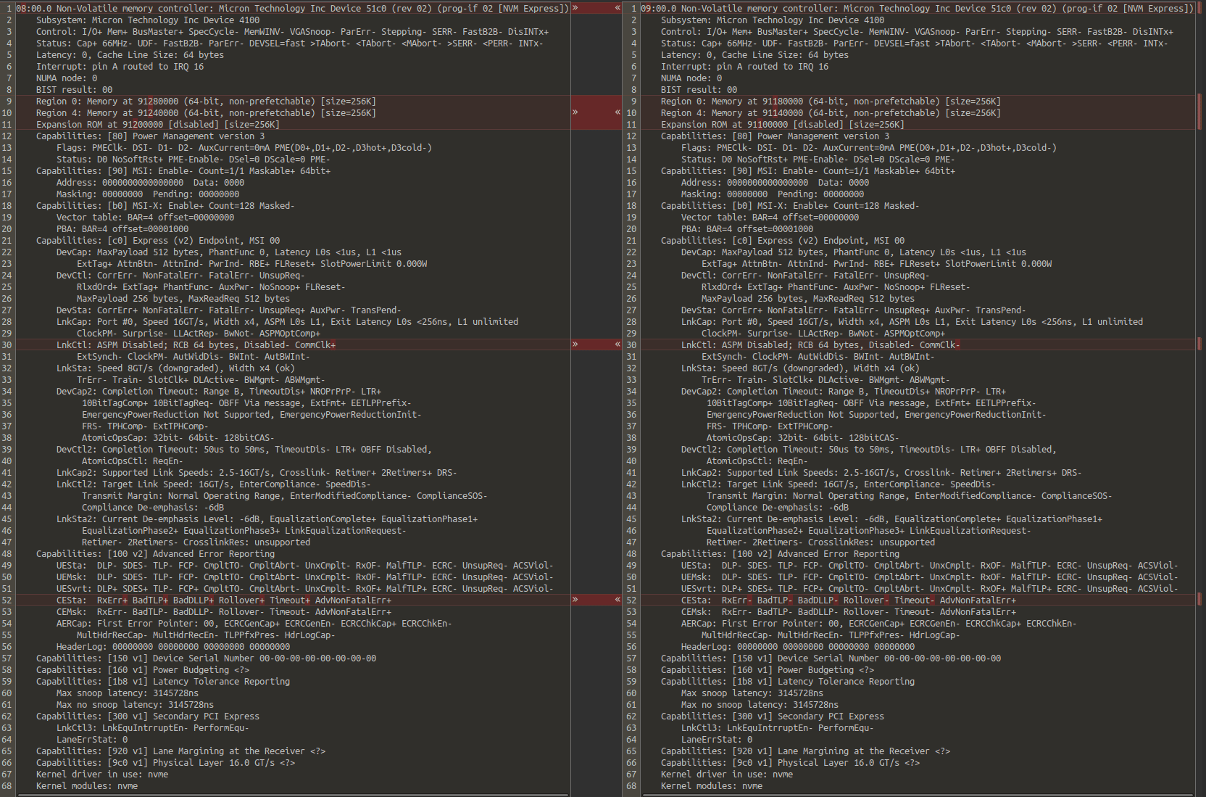Push the CESta line 52 change rightward
The image size is (1206, 797).
tap(575, 600)
